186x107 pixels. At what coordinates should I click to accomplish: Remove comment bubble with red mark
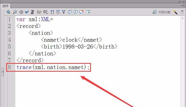(x=81, y=12)
